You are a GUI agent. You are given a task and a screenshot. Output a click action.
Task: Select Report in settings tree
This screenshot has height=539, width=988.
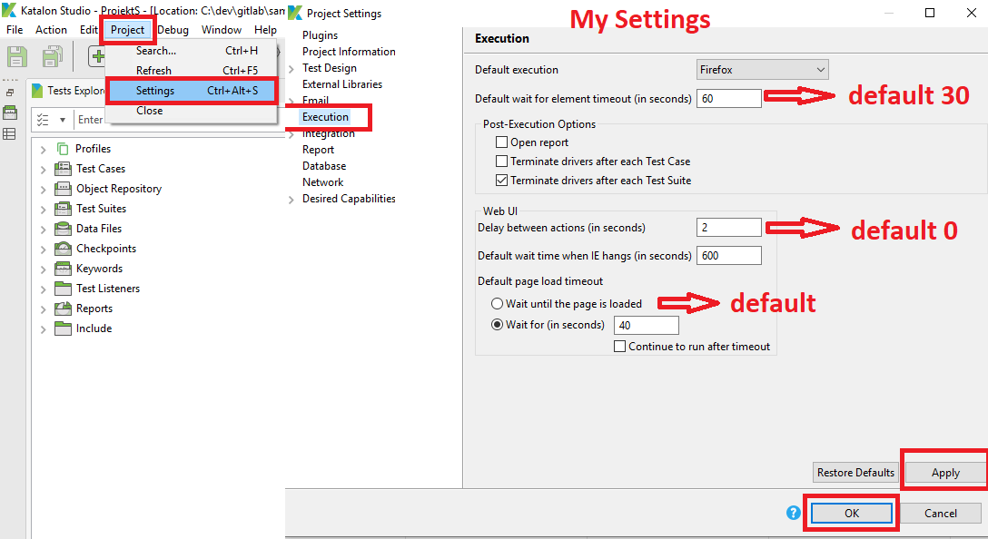click(x=318, y=150)
